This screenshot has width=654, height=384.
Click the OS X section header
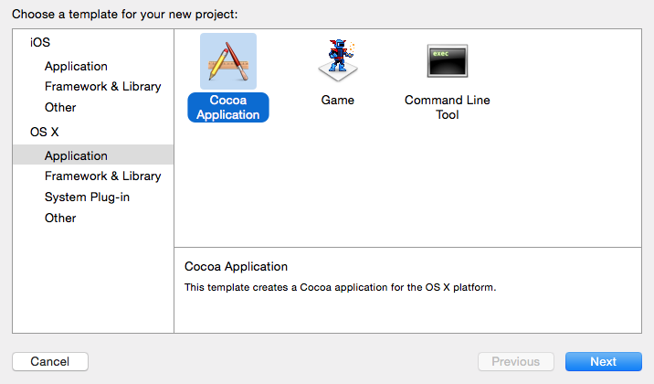click(x=44, y=132)
